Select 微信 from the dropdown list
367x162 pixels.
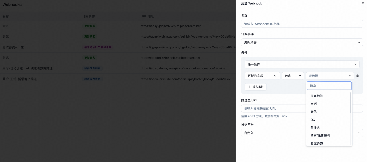pyautogui.click(x=313, y=112)
